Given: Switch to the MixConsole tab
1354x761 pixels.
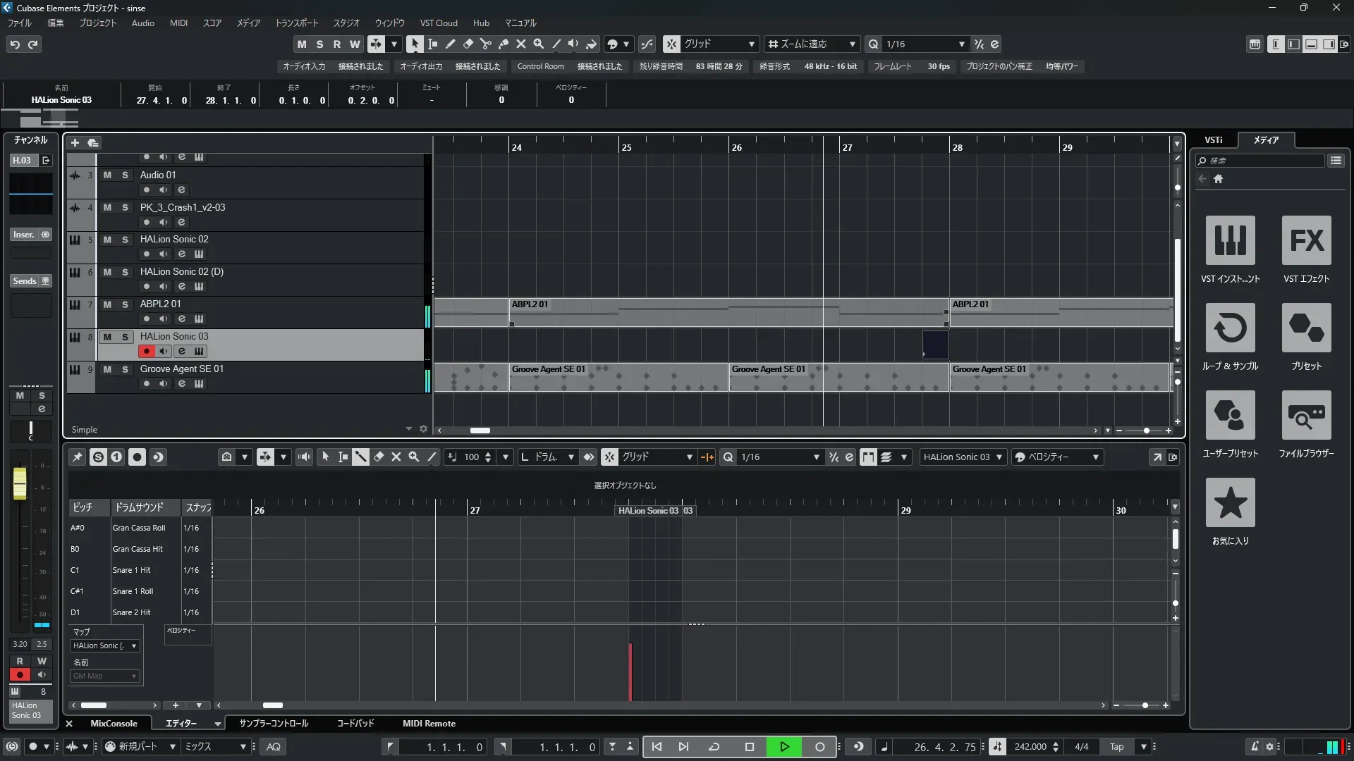Looking at the screenshot, I should point(114,724).
